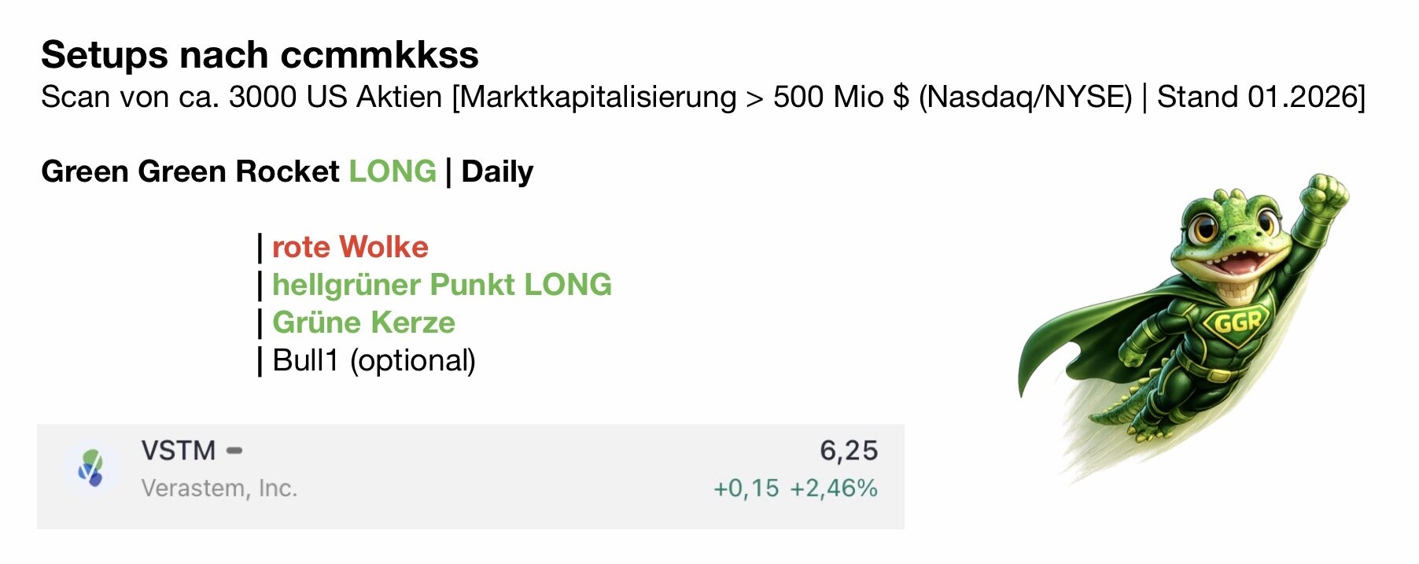Viewport: 1419px width, 564px height.
Task: Click the stock price 6,25
Action: [848, 451]
